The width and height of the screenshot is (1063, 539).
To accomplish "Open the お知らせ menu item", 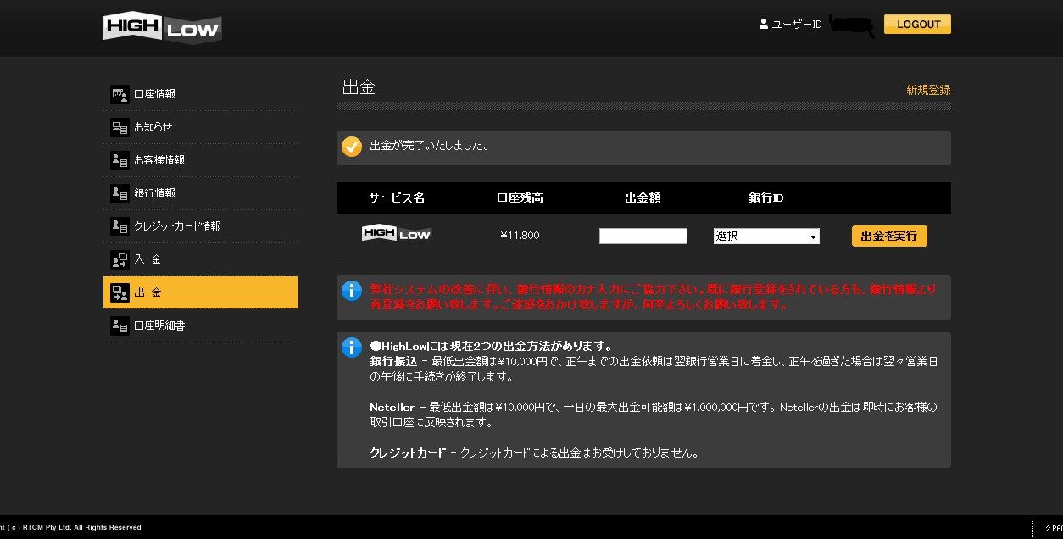I will (x=201, y=127).
